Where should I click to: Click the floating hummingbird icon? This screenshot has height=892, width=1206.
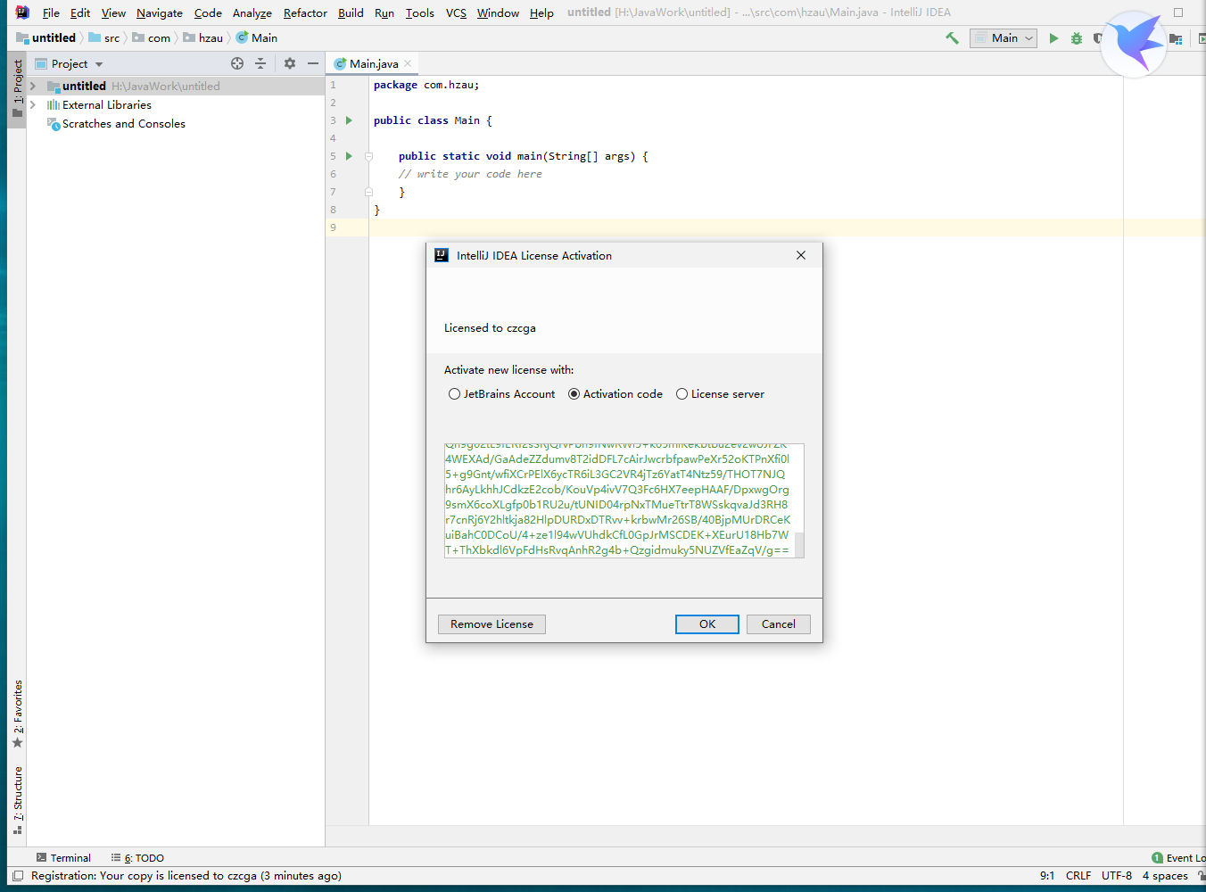1134,43
